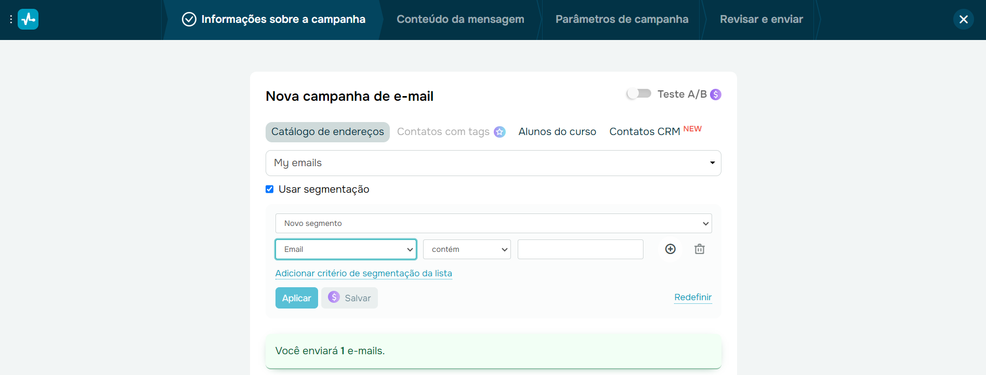The image size is (986, 375).
Task: Click the plus circle add-condition icon
Action: 671,249
